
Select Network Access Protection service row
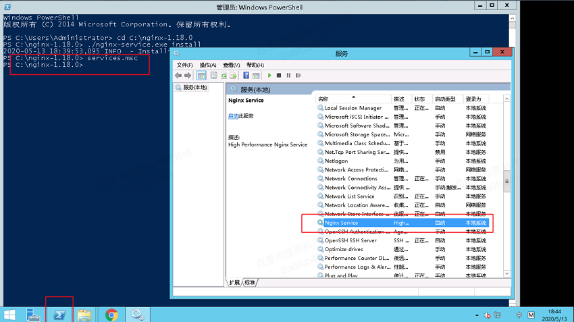402,170
